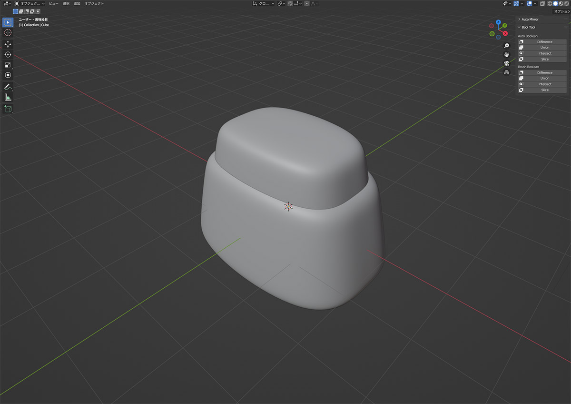This screenshot has width=571, height=404.
Task: Choose the Annotate pencil tool
Action: coord(8,87)
